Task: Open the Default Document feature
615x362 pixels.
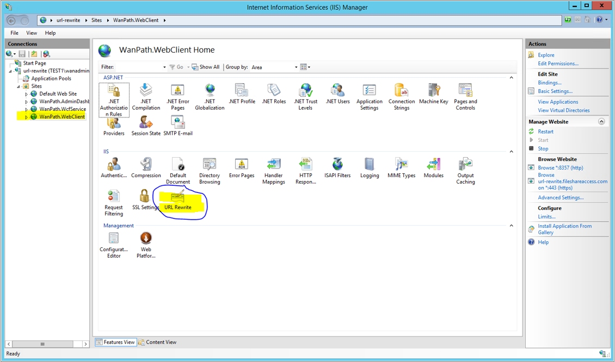Action: [x=177, y=171]
